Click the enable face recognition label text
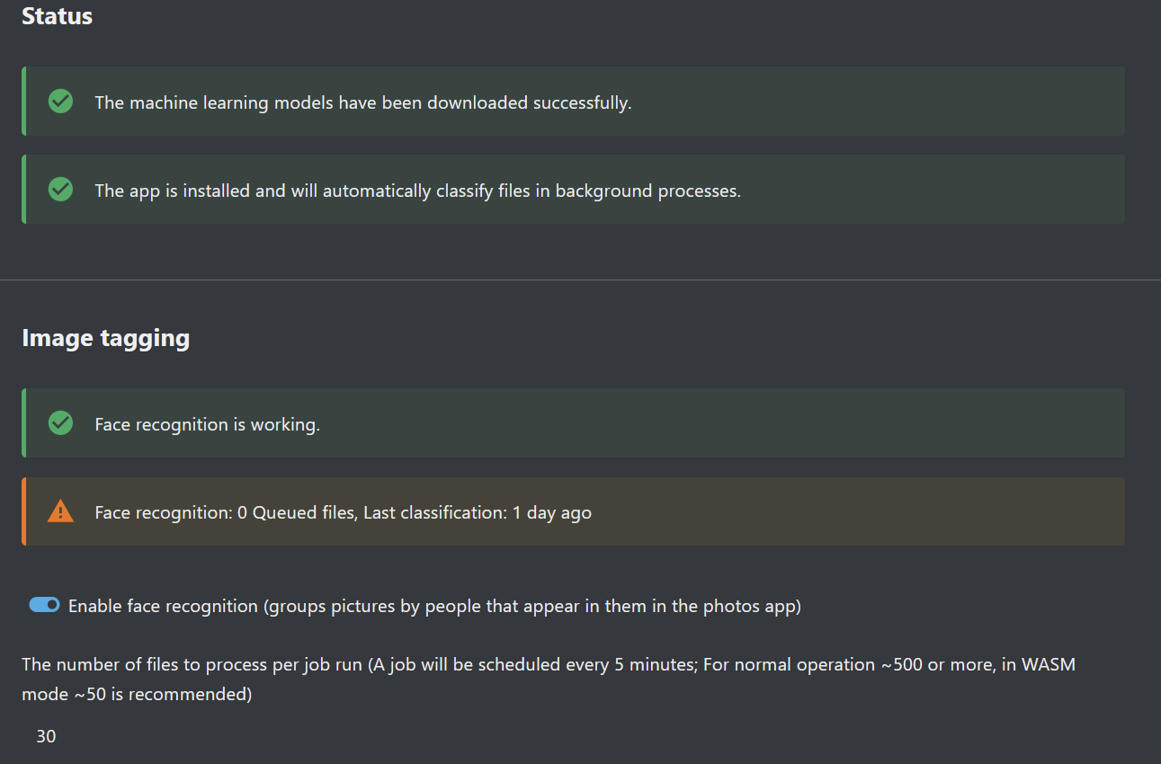This screenshot has width=1161, height=764. (433, 606)
